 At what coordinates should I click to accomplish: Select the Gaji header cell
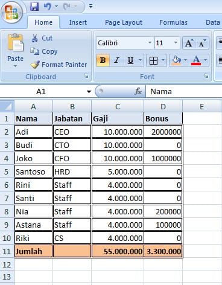click(118, 118)
